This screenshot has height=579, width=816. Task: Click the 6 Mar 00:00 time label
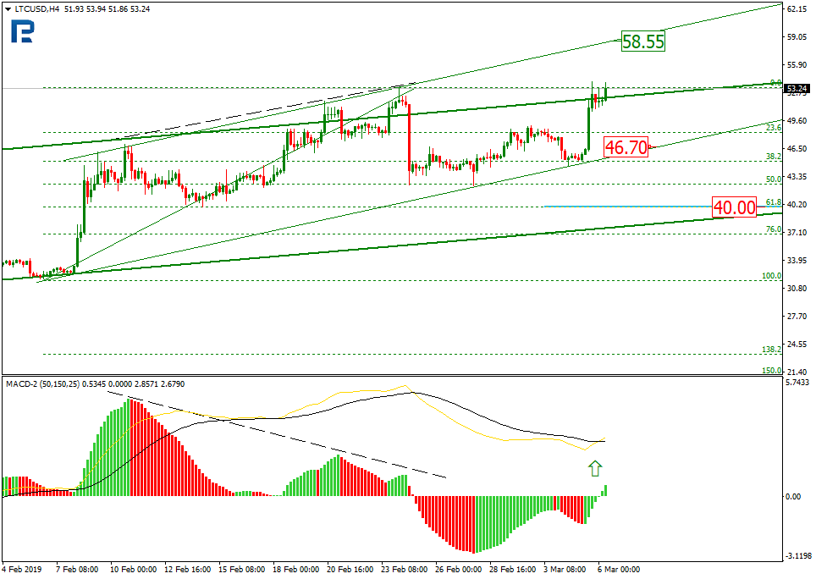pos(619,569)
